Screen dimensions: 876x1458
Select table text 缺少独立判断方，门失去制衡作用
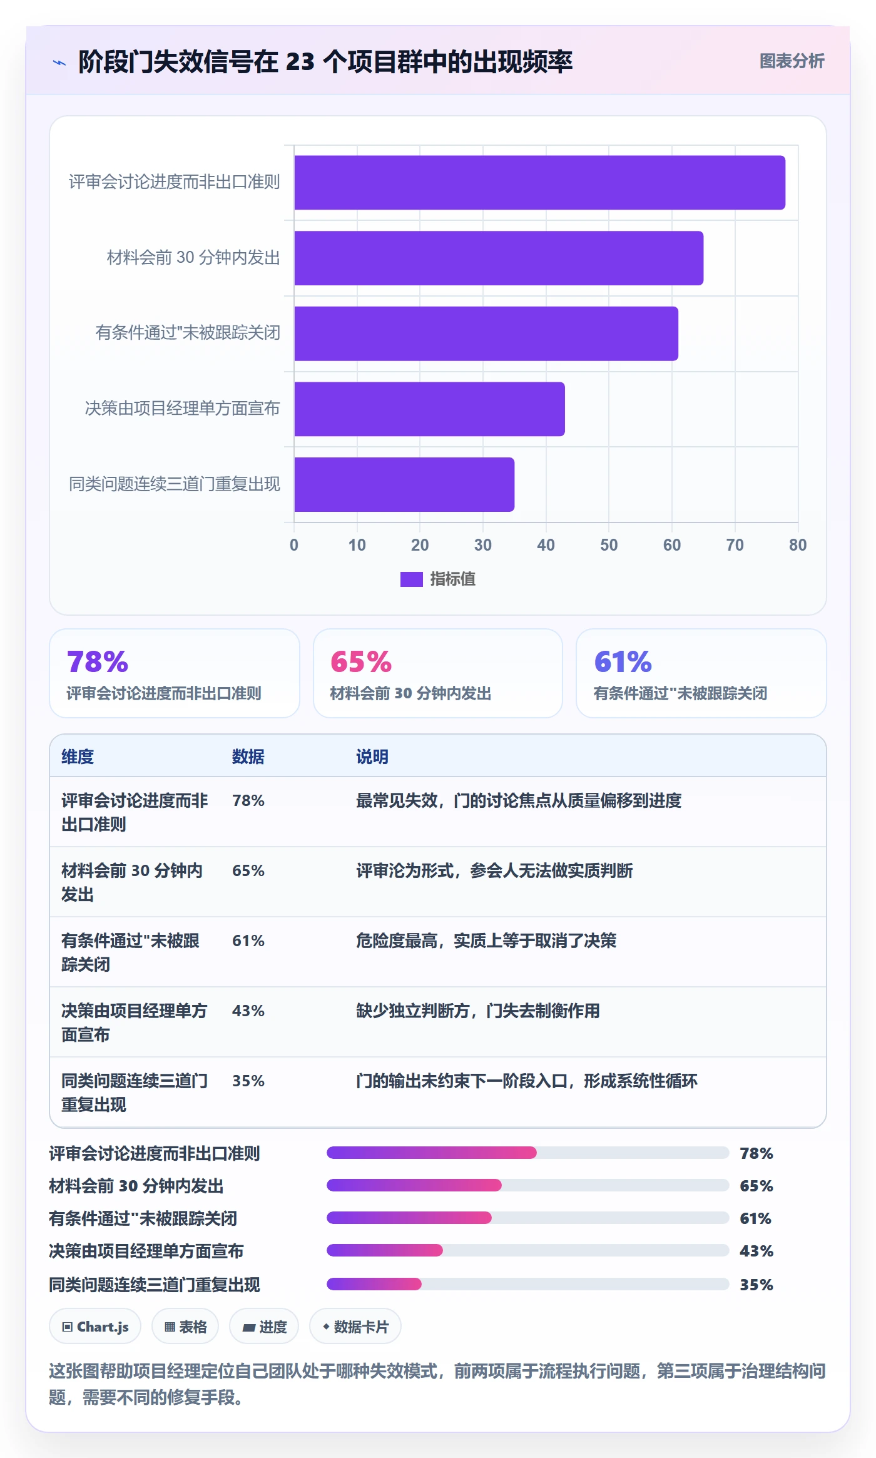coord(478,1011)
